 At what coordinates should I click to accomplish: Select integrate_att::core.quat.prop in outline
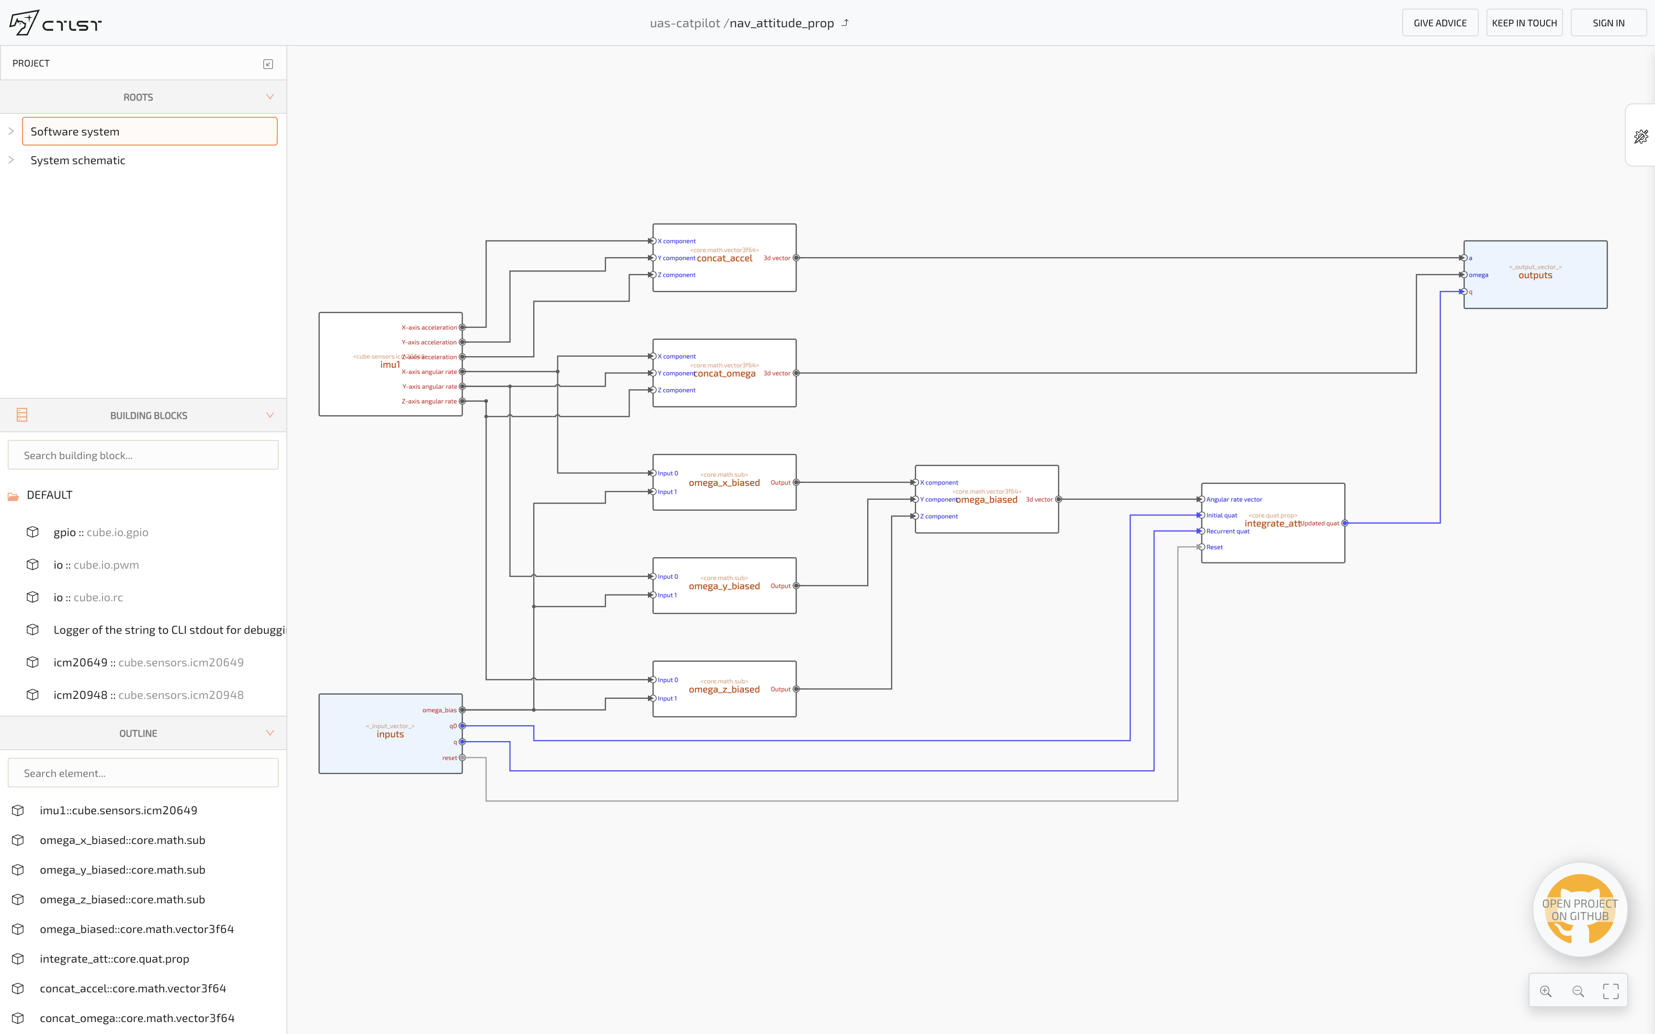(x=114, y=959)
